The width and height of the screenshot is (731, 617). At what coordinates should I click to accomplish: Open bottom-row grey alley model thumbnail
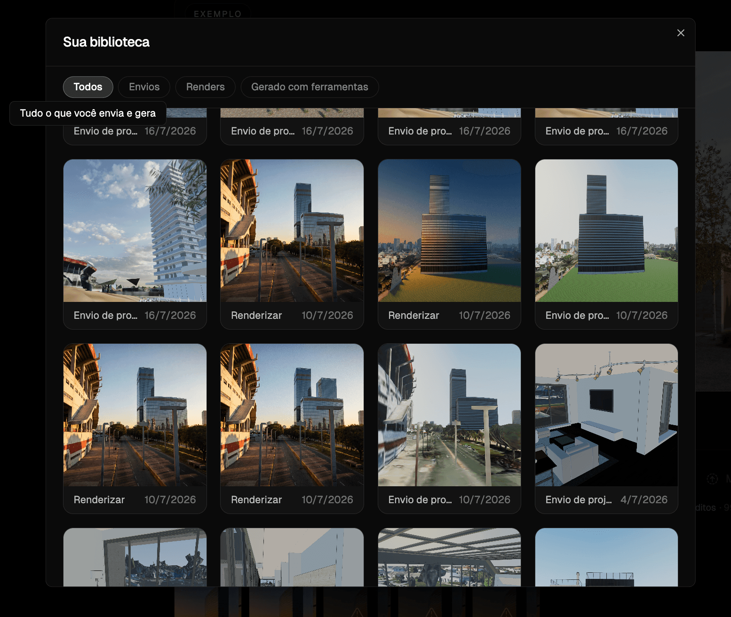tap(292, 557)
